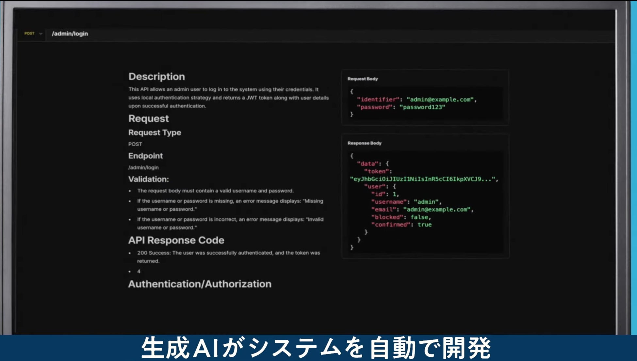Click the Request Body panel title
637x361 pixels.
pyautogui.click(x=363, y=79)
